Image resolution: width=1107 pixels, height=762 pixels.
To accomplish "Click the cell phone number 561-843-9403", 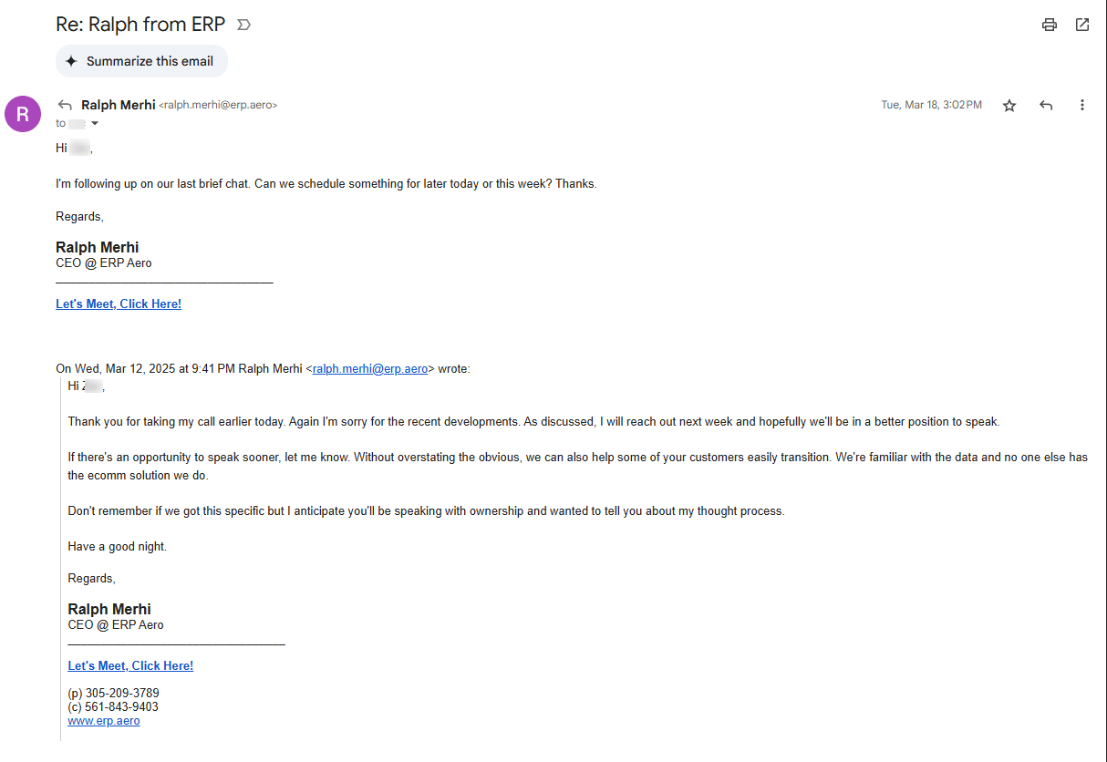I will (x=121, y=707).
